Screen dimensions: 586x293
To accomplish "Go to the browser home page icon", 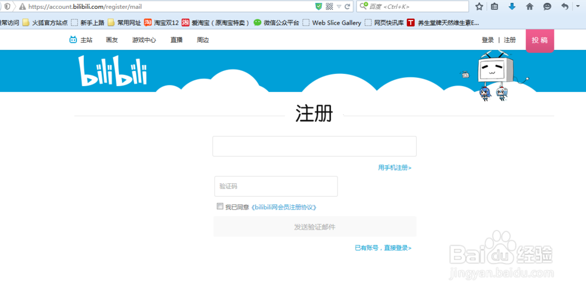I will (x=530, y=6).
